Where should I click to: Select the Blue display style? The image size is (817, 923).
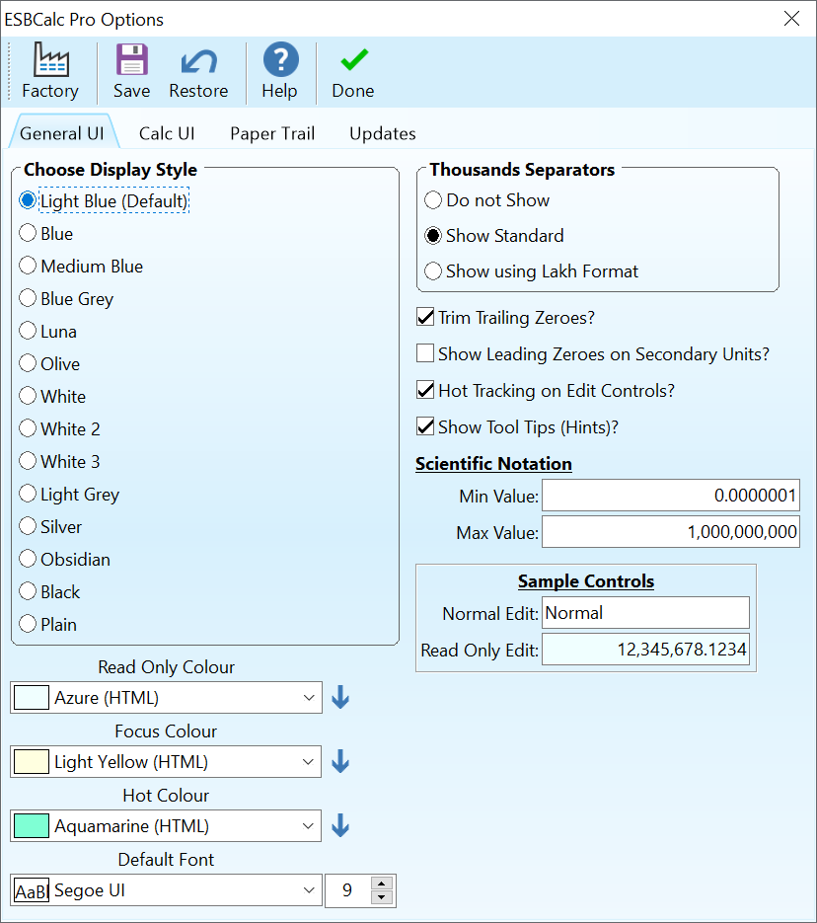click(x=45, y=234)
